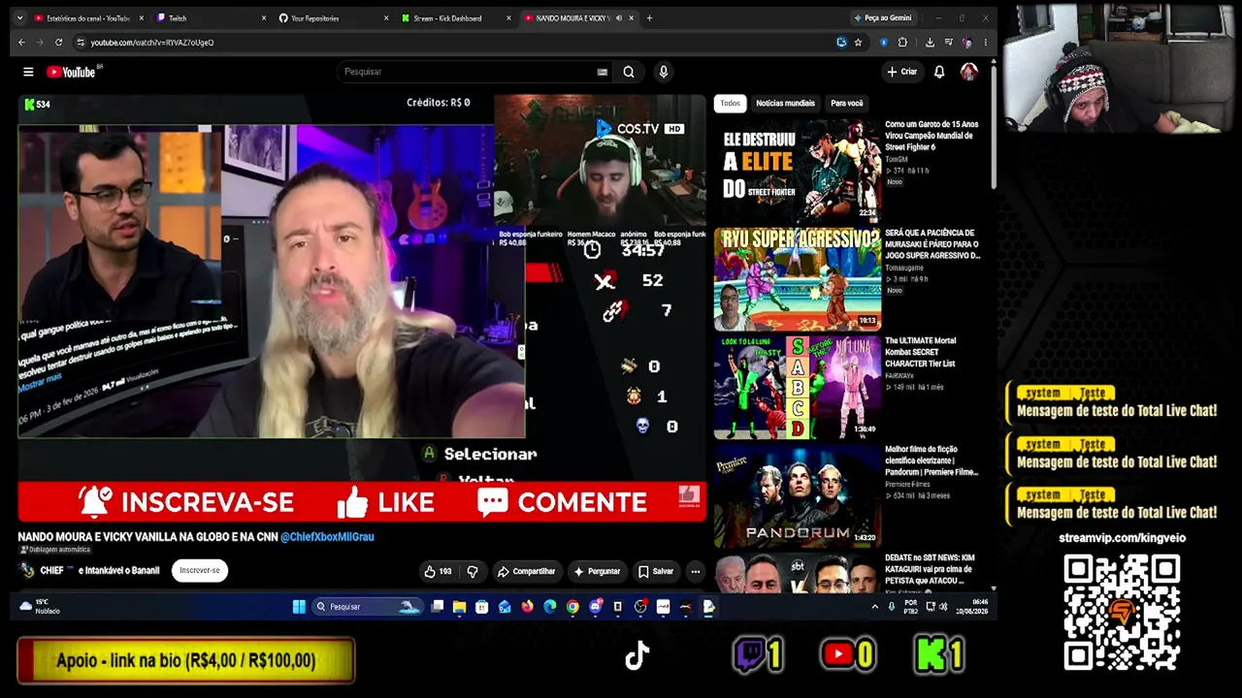Start voice search with the microphone

tap(664, 72)
